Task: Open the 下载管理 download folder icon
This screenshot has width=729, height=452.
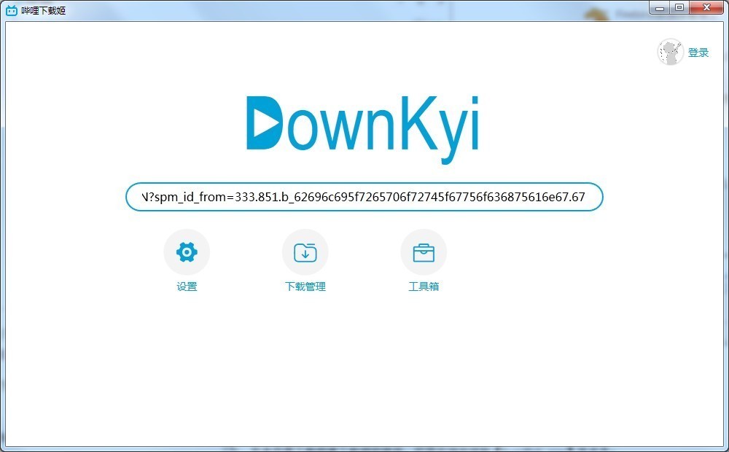Action: tap(305, 252)
